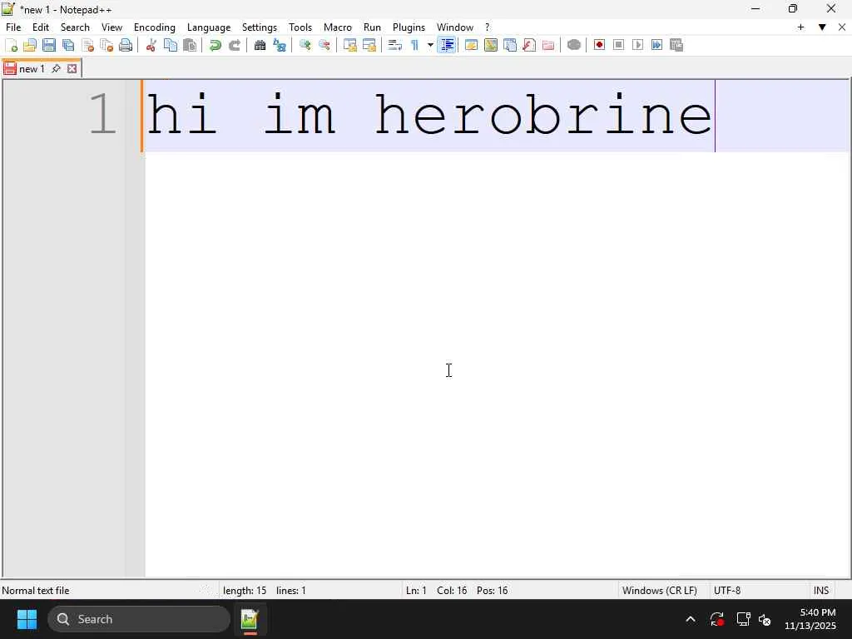The width and height of the screenshot is (852, 639).
Task: Start macro recording with the red dot
Action: coord(599,45)
